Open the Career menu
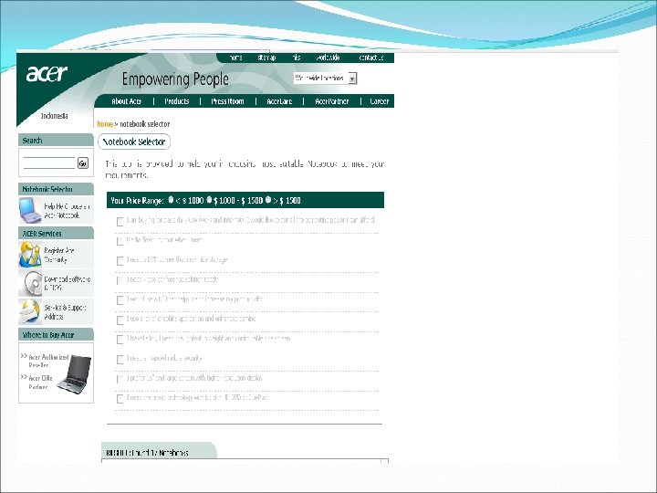Viewport: 657px width, 493px height. click(x=380, y=101)
